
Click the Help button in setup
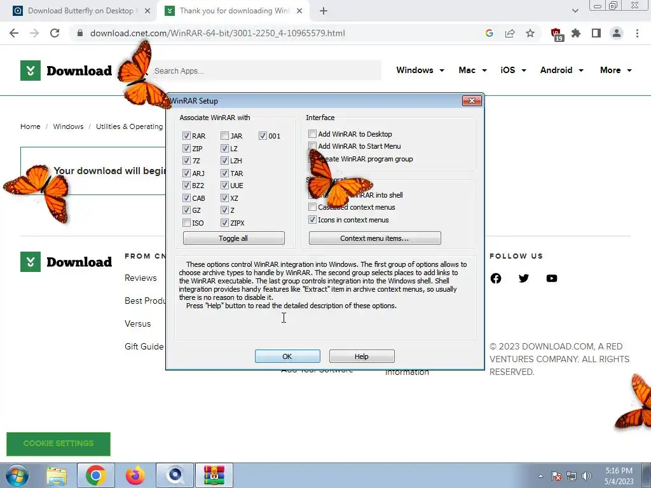pos(362,356)
